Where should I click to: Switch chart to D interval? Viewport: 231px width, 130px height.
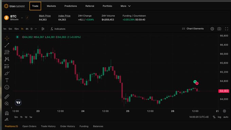[x=32, y=29]
